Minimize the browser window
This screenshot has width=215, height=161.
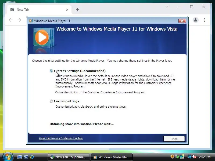tap(179, 7)
